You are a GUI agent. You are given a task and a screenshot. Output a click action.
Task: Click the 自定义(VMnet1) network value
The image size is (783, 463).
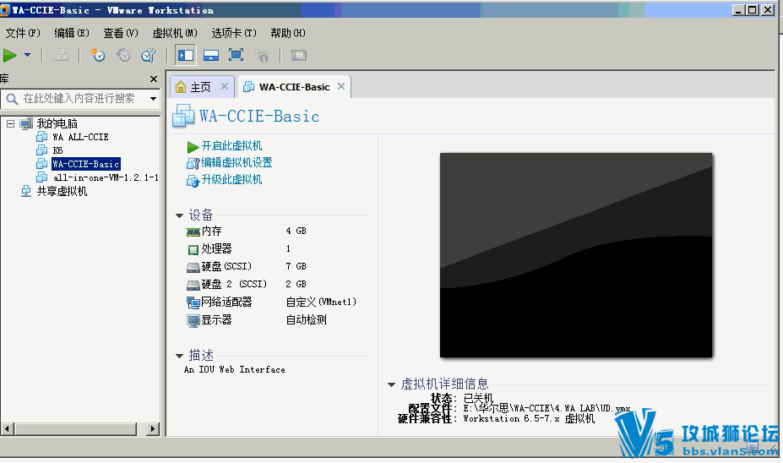(x=321, y=302)
